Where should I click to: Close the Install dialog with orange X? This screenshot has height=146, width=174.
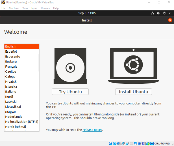coord(170,20)
